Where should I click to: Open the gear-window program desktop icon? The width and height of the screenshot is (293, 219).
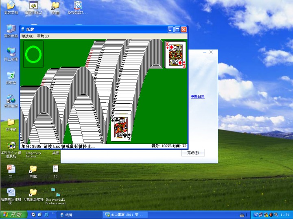pyautogui.click(x=33, y=8)
